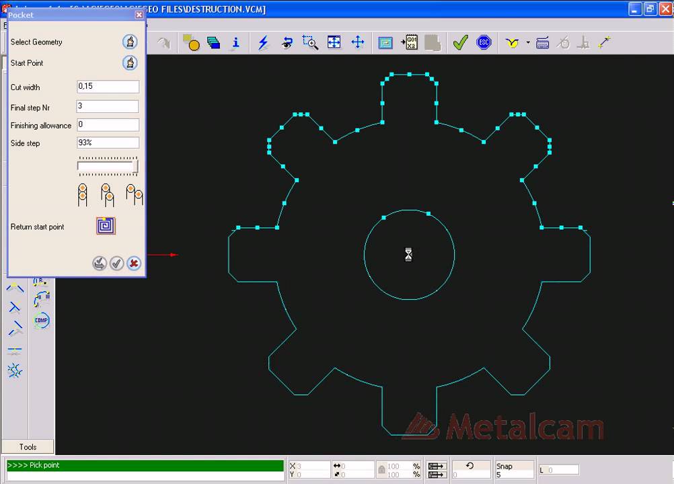Click the upper X arrow icon in status bar
This screenshot has width=674, height=484.
(437, 466)
